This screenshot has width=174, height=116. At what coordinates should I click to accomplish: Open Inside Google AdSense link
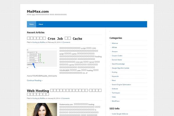[x=120, y=114]
